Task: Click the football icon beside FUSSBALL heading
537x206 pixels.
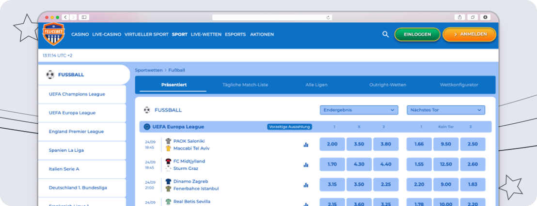Action: tap(147, 110)
